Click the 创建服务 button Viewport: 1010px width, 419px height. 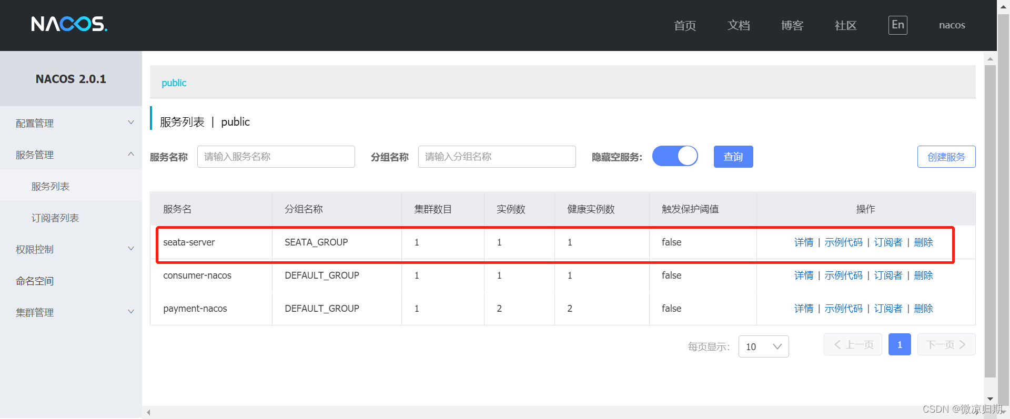coord(946,157)
